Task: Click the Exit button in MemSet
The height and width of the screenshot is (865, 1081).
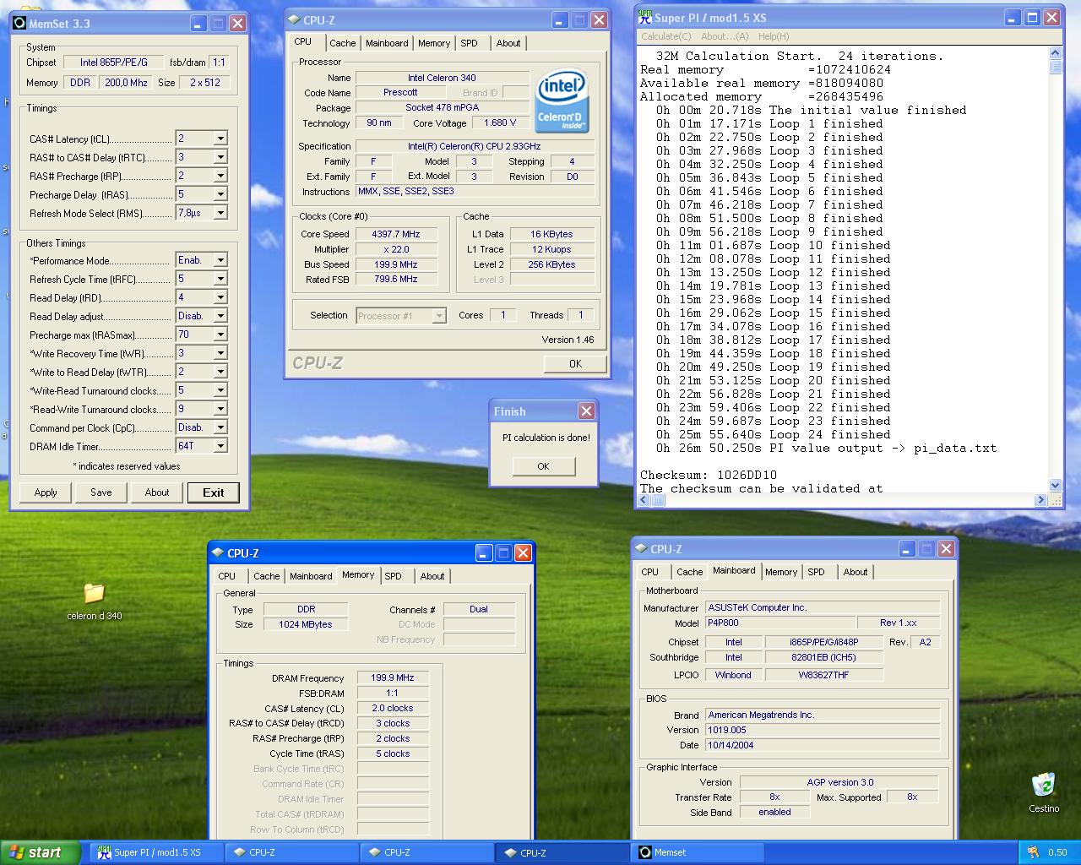Action: [214, 492]
